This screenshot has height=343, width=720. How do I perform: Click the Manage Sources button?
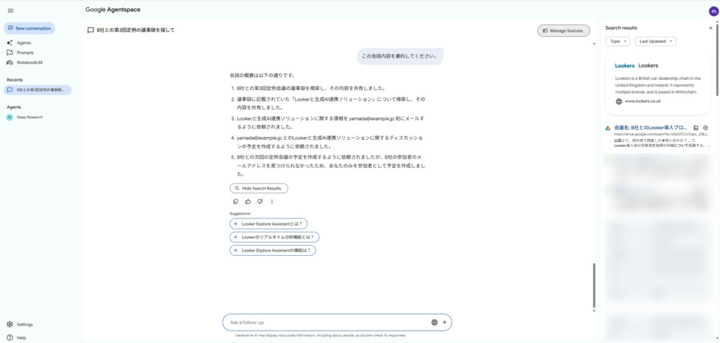(564, 30)
